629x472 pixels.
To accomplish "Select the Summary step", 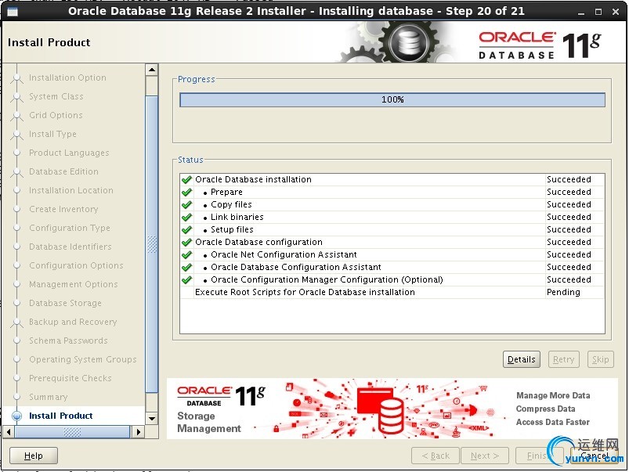I will pos(48,397).
